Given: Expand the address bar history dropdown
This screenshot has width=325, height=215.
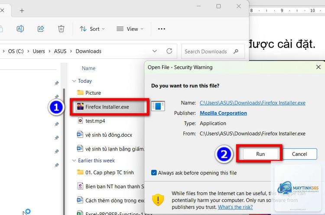Looking at the screenshot, I should click(154, 51).
